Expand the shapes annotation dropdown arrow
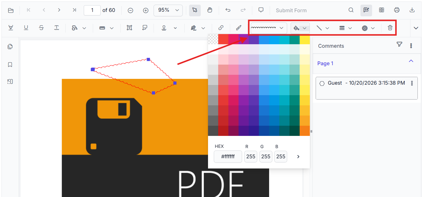 [x=84, y=28]
